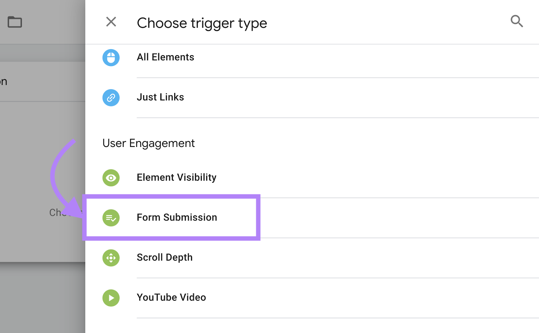Click the Choose trigger type title text

(201, 23)
